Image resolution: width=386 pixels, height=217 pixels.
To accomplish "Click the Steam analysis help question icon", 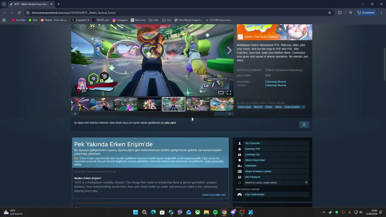I will pos(306,183).
